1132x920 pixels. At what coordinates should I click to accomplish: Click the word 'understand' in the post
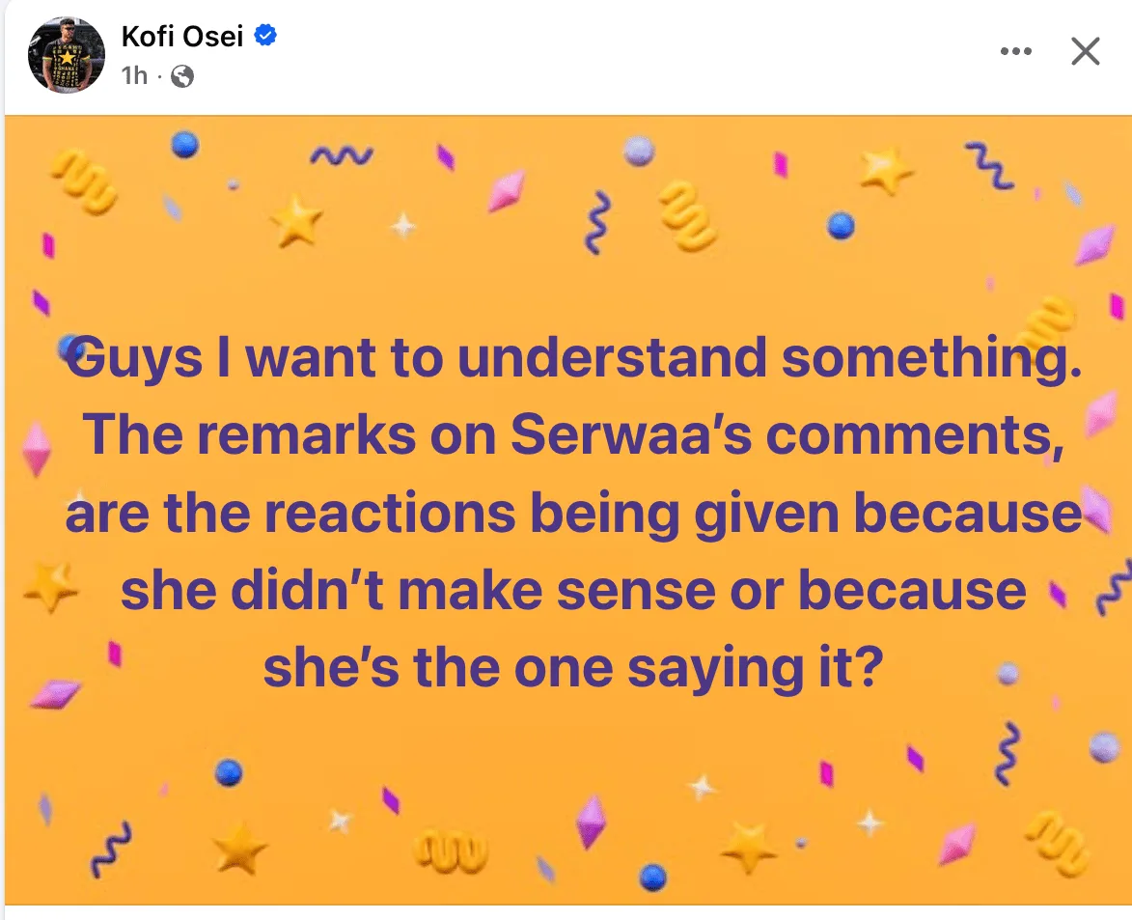(612, 357)
